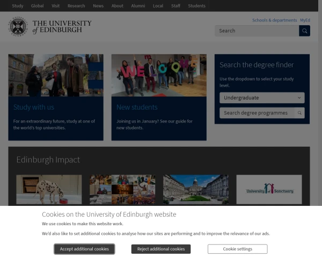
Task: Open the Research menu item
Action: 76,6
